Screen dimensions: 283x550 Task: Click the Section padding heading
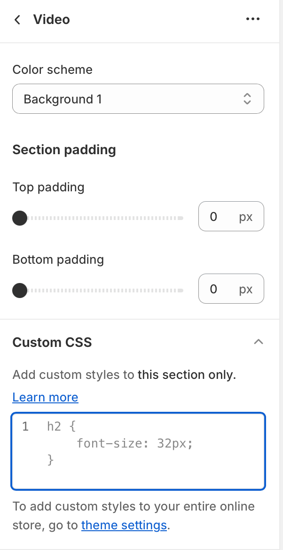pyautogui.click(x=64, y=150)
